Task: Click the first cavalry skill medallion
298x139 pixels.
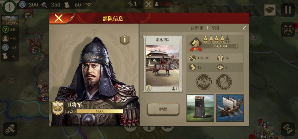Action: tap(204, 82)
